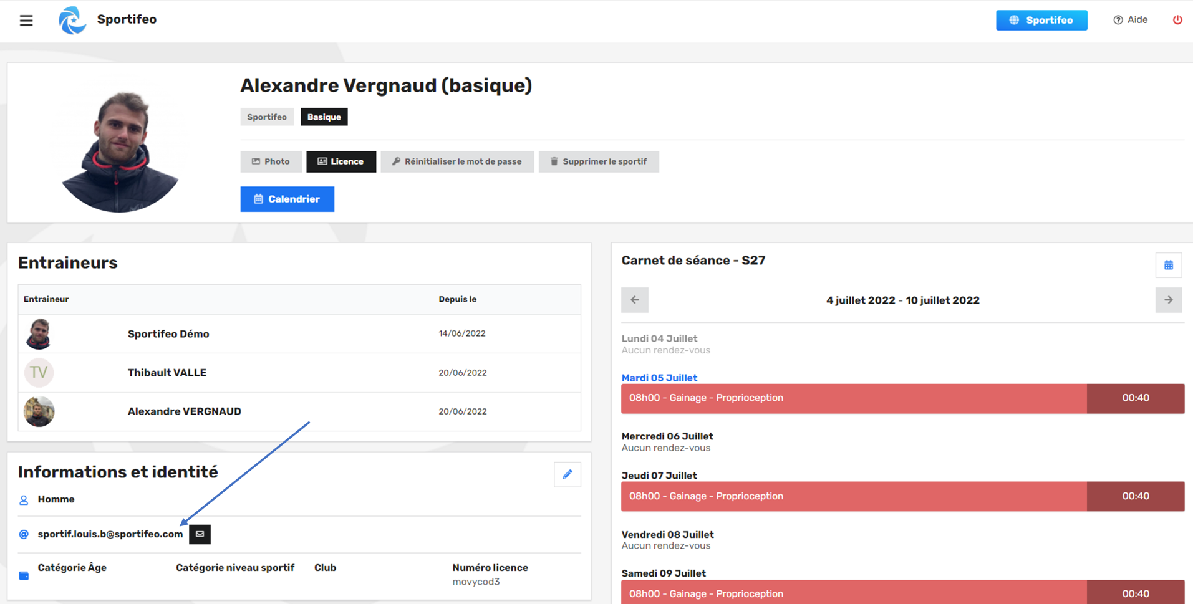Click the @ email icon
Viewport: 1193px width, 604px height.
(x=24, y=534)
